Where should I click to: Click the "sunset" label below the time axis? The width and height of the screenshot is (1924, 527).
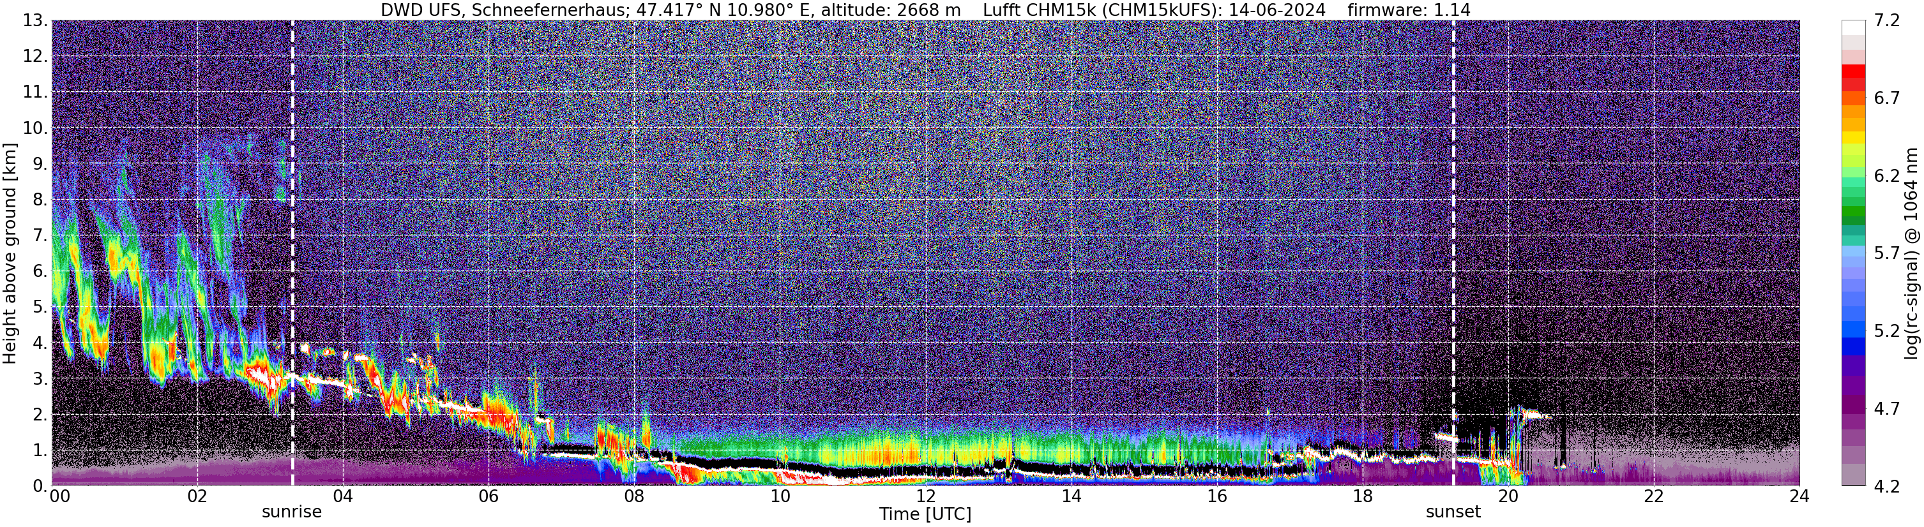click(1453, 512)
